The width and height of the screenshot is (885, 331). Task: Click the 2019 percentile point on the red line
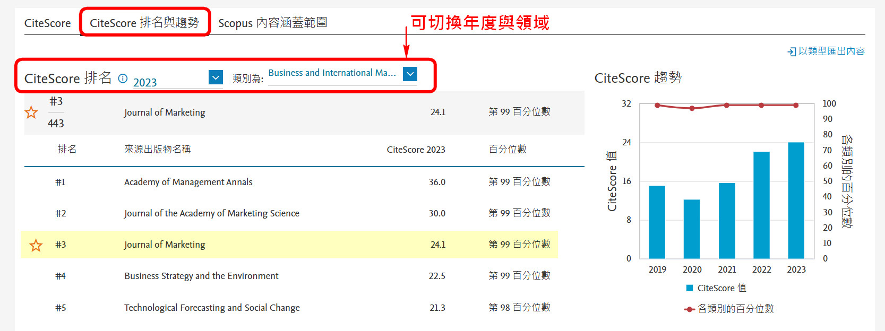pos(657,105)
